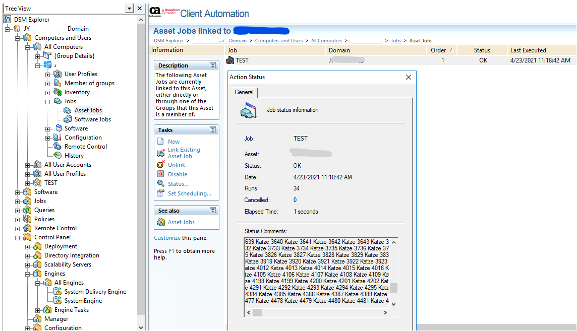
Task: Click Status Comments scroll right arrow
Action: (385, 313)
